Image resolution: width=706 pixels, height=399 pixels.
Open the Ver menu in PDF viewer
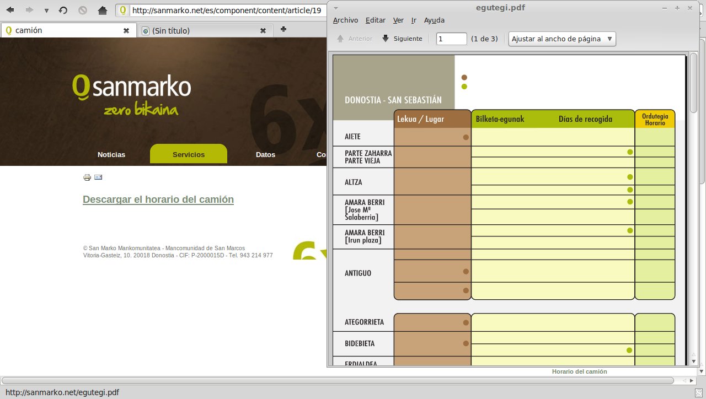(398, 20)
